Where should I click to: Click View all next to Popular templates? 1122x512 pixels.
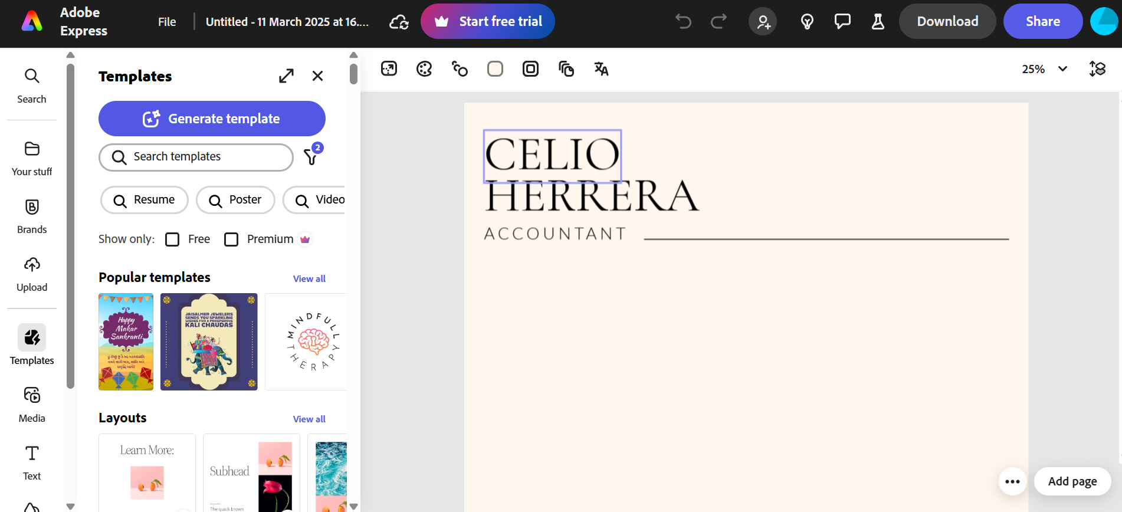[x=309, y=279]
